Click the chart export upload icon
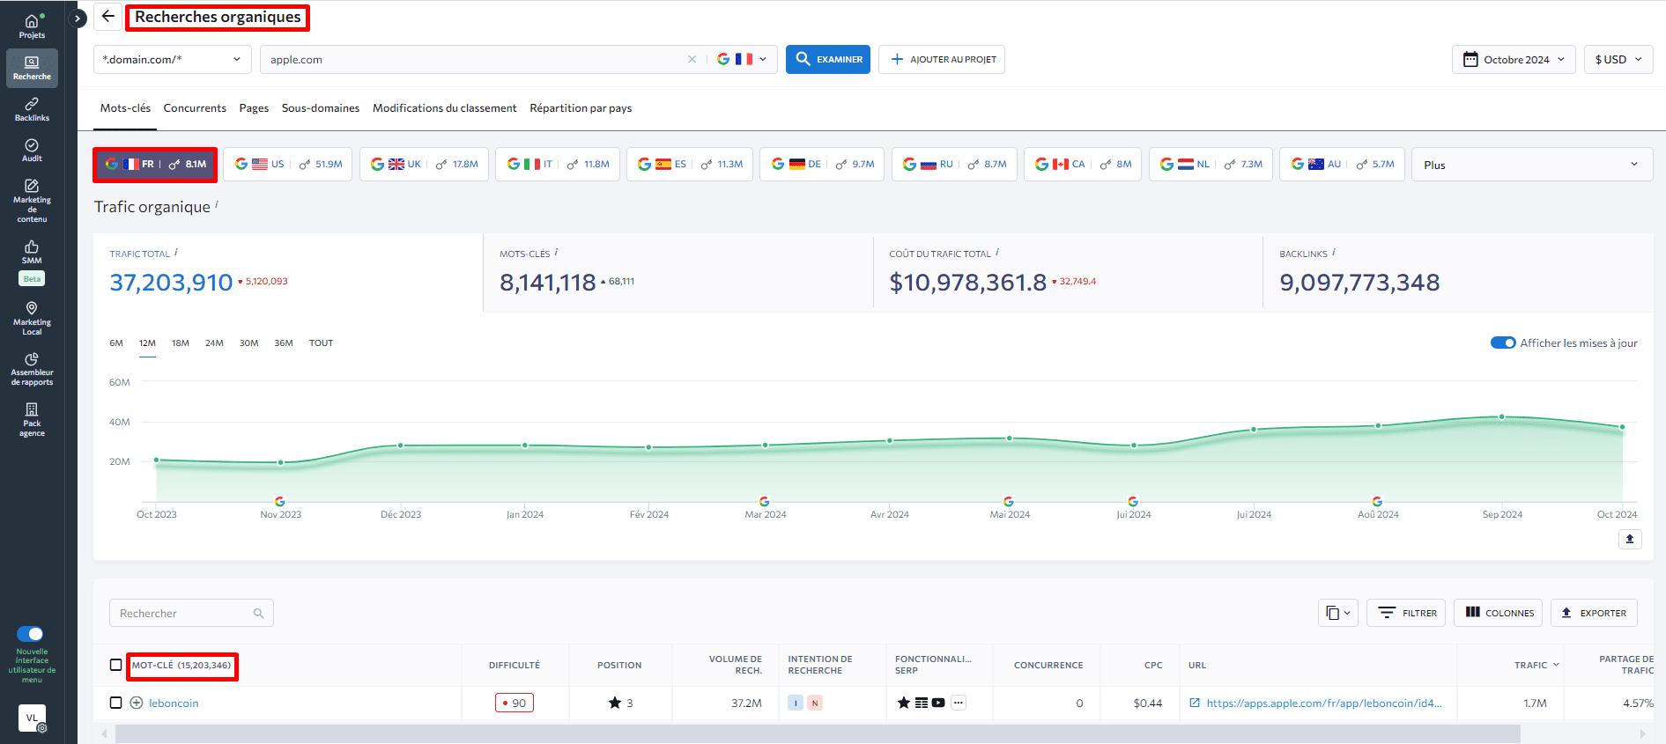The width and height of the screenshot is (1666, 744). [x=1629, y=539]
